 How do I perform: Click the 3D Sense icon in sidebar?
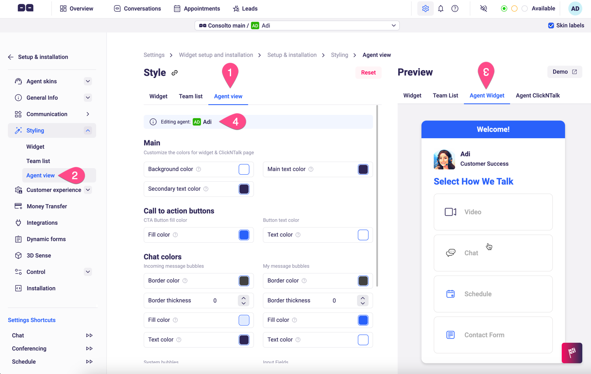pos(18,255)
